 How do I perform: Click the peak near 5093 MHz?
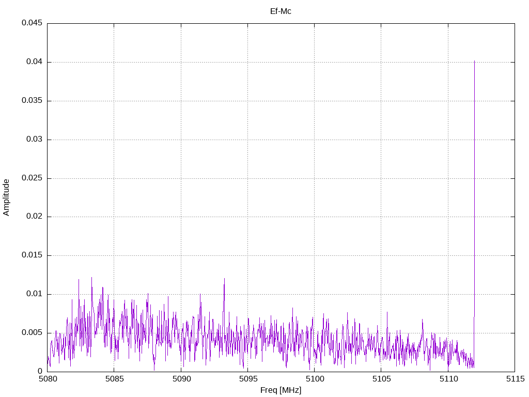[x=224, y=279]
